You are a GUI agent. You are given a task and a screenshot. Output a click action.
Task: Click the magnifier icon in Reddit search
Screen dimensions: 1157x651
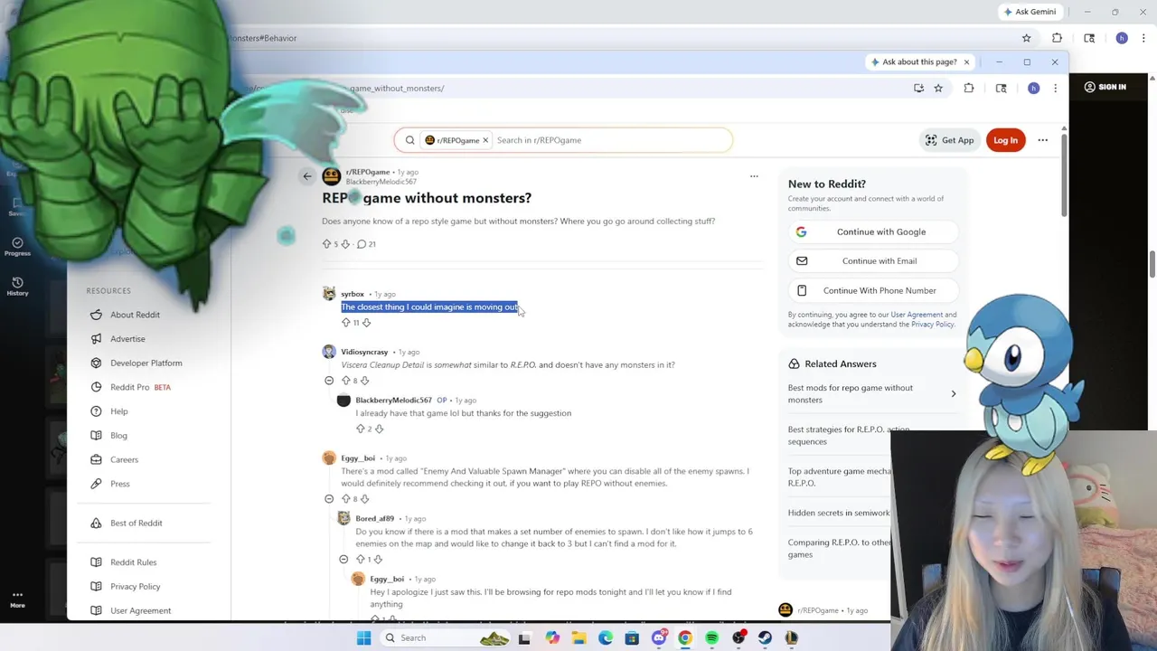click(409, 140)
